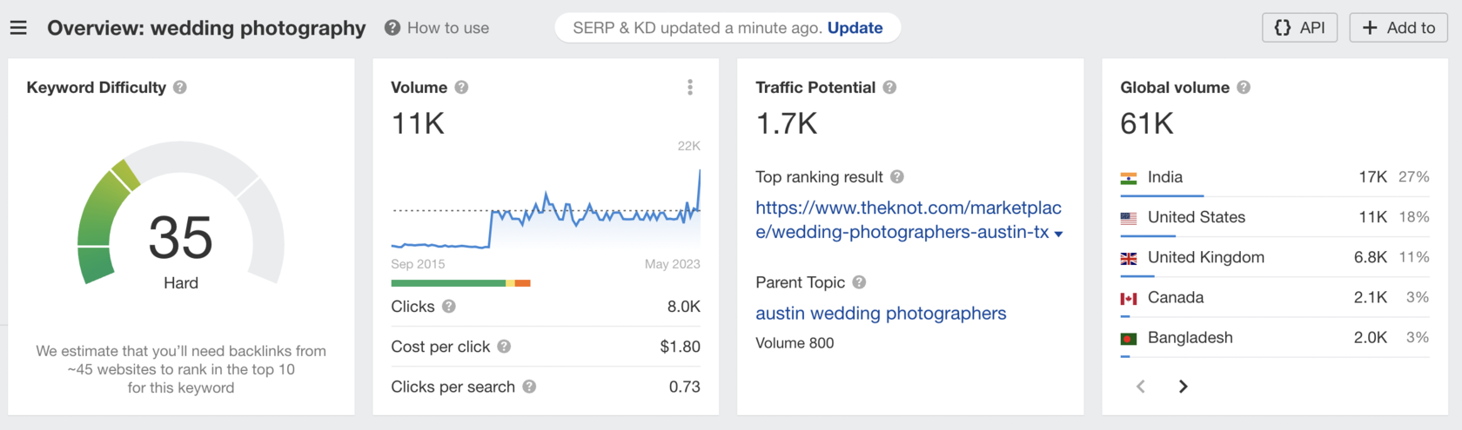Viewport: 1462px width, 430px height.
Task: Click the Top ranking result help icon
Action: pyautogui.click(x=897, y=177)
